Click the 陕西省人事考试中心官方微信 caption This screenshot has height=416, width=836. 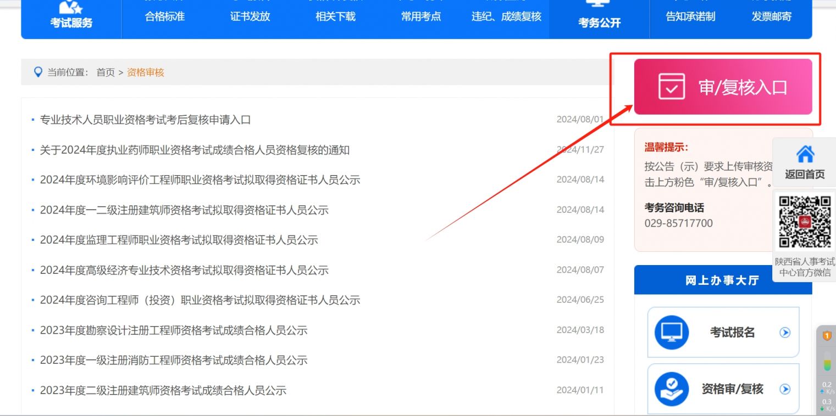coord(805,267)
